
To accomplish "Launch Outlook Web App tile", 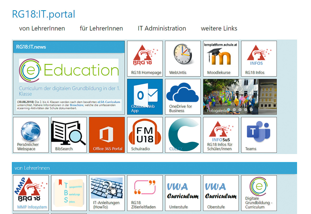I will pyautogui.click(x=145, y=97).
